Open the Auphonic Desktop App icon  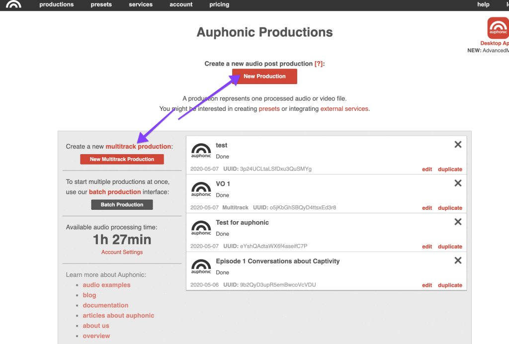coord(498,28)
